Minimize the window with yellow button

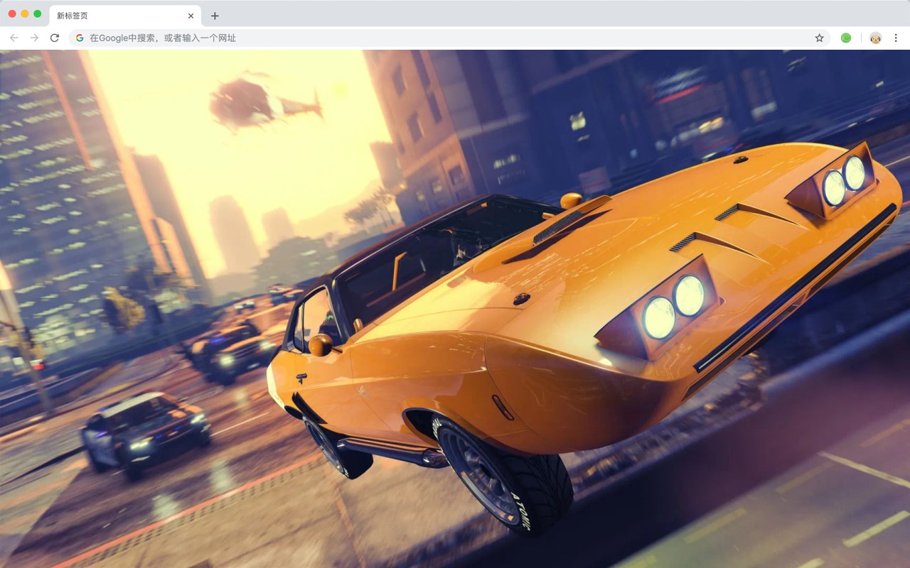(x=25, y=13)
